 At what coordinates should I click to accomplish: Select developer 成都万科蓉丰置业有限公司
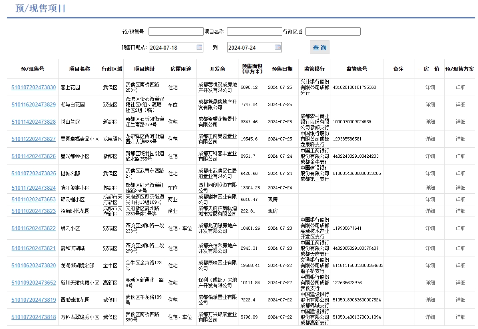(217, 156)
